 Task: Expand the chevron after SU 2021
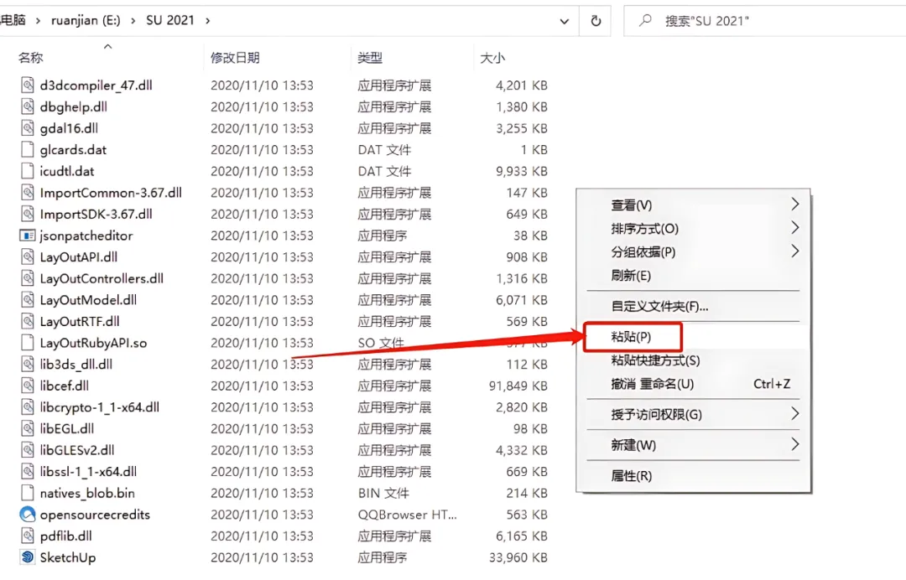(x=207, y=21)
